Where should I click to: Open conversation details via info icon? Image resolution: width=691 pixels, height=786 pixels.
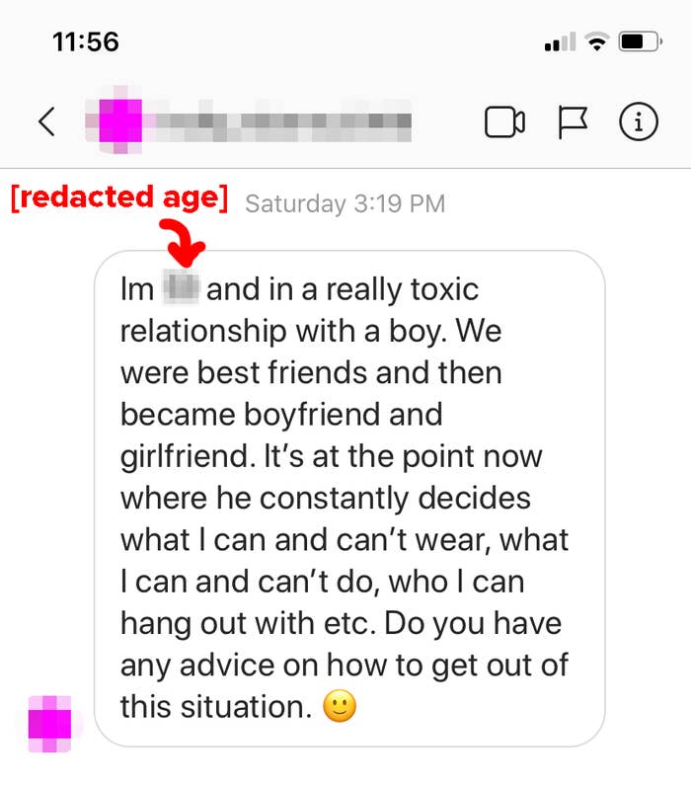coord(639,121)
